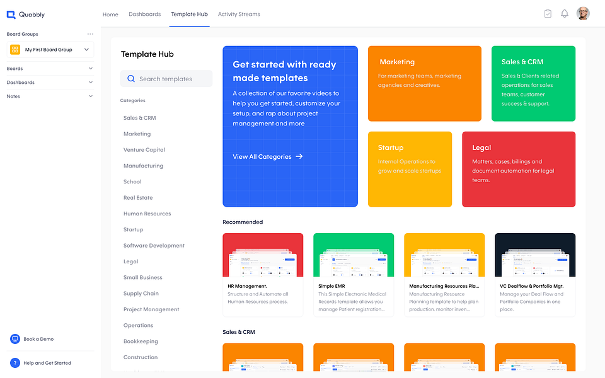Expand the Dashboards sidebar section
Viewport: 605px width, 378px height.
50,82
